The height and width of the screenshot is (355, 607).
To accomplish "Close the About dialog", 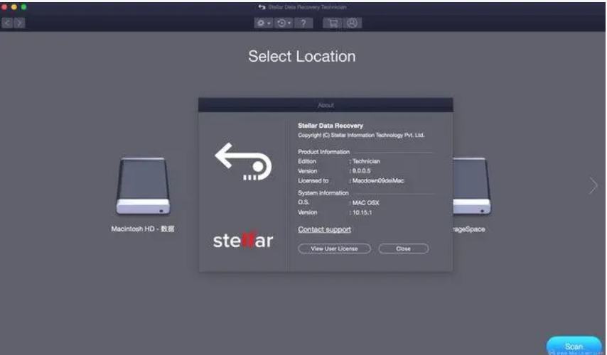I will pos(403,248).
